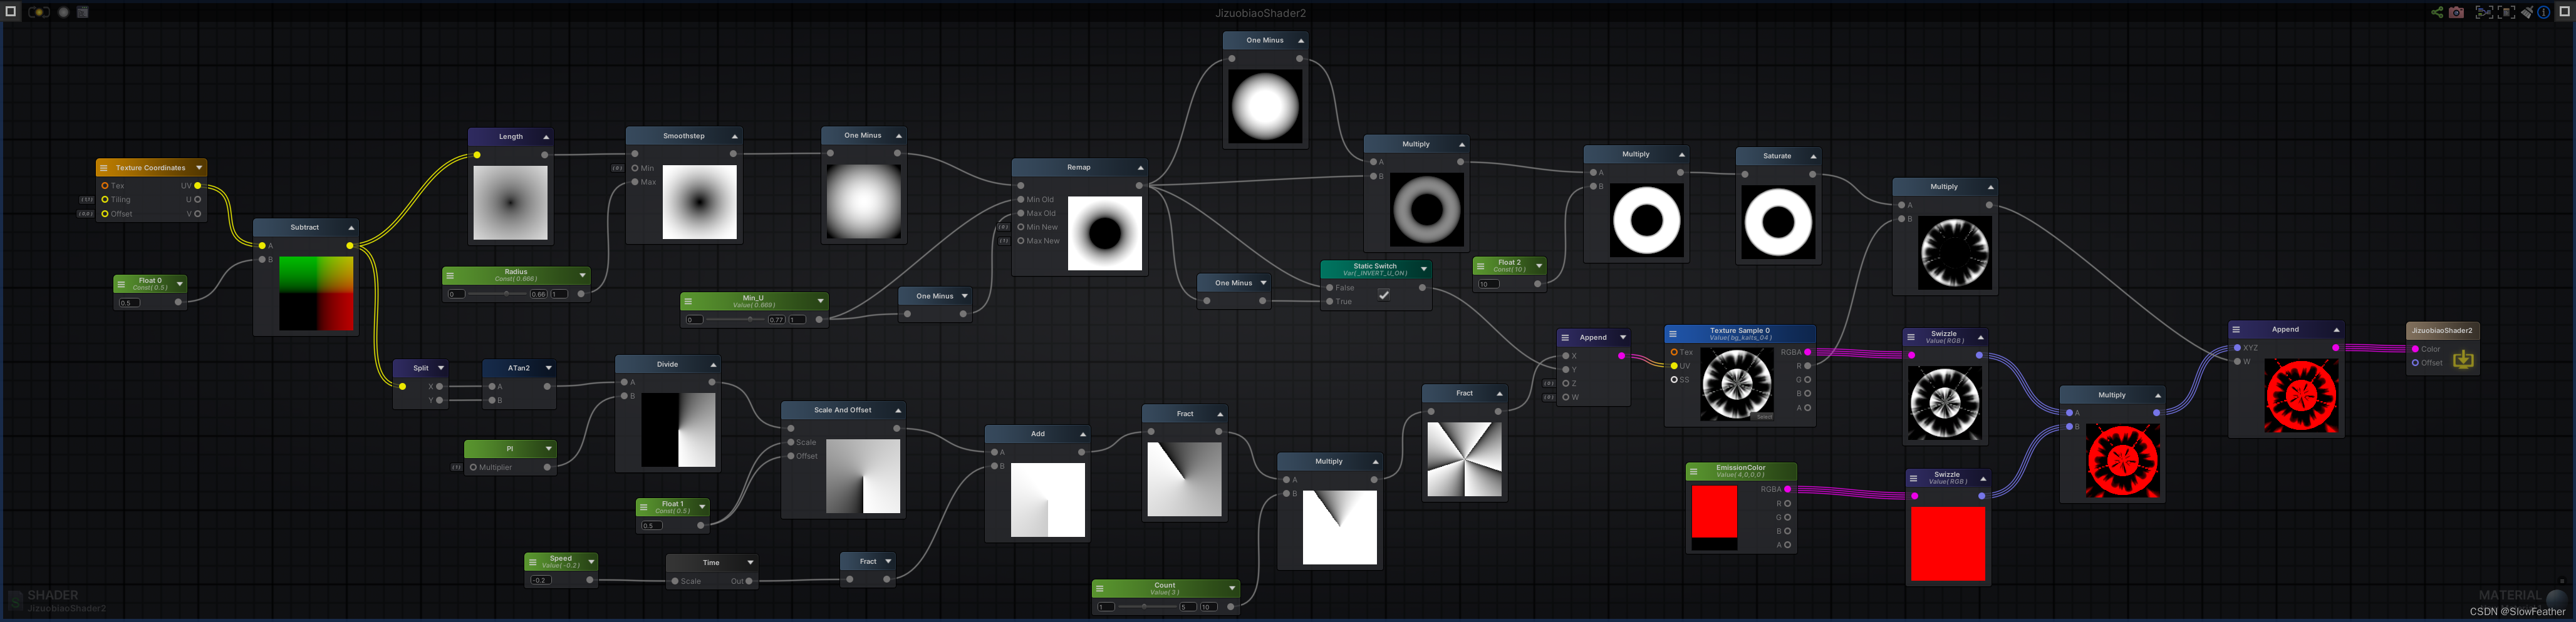Click hamburger icon on Float 0 node
Screen dimensions: 2576x622
121,283
